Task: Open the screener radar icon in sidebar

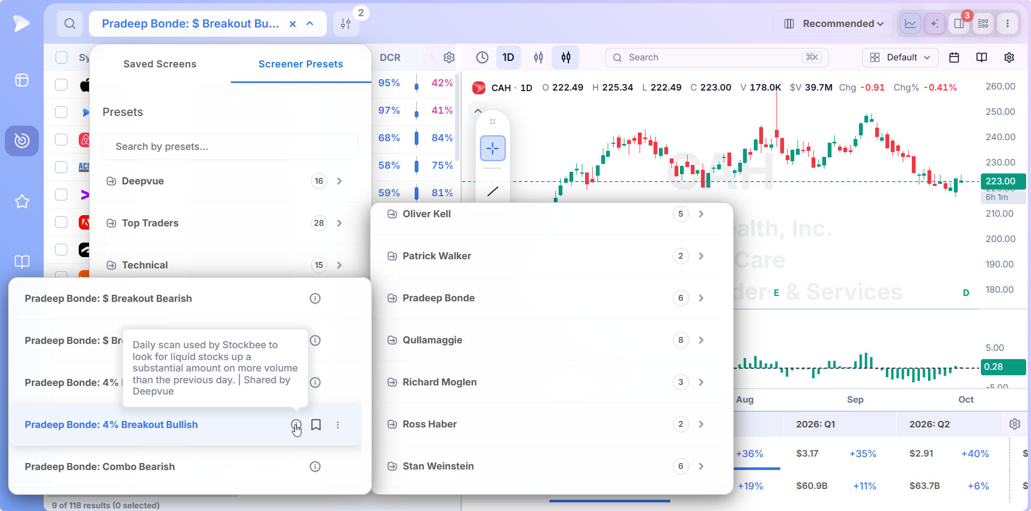Action: (x=22, y=141)
